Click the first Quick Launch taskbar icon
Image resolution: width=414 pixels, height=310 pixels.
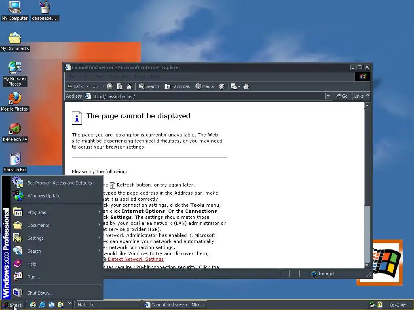tap(33, 305)
